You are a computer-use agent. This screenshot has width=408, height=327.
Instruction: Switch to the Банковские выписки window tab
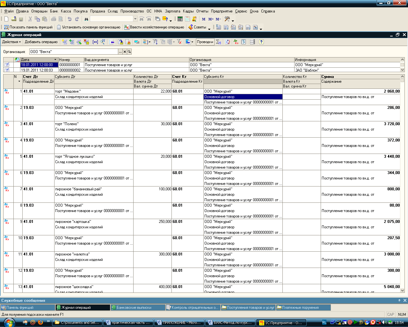(x=138, y=308)
